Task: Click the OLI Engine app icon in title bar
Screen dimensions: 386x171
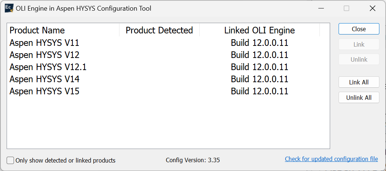Action: point(9,8)
